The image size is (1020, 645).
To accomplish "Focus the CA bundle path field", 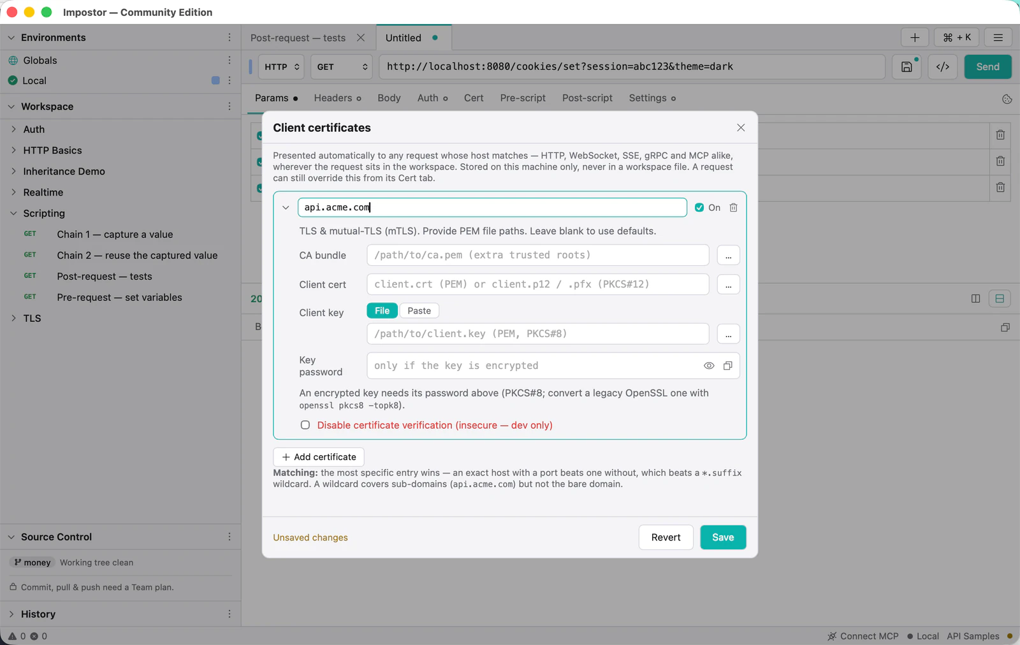I will click(538, 256).
